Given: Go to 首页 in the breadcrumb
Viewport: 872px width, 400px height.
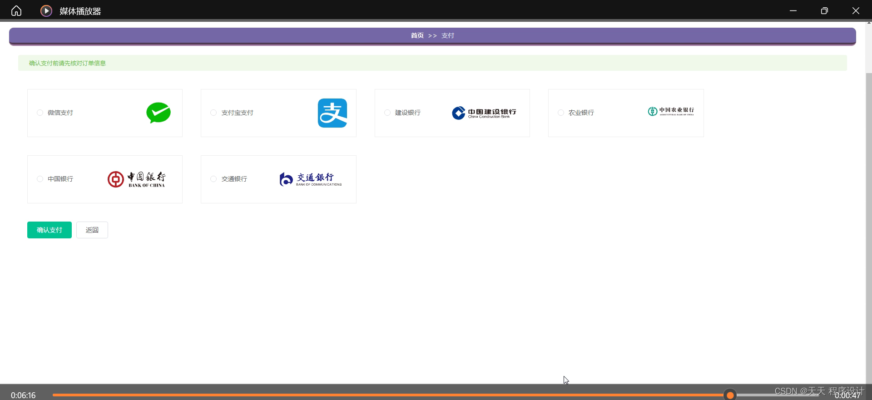Looking at the screenshot, I should [x=417, y=35].
